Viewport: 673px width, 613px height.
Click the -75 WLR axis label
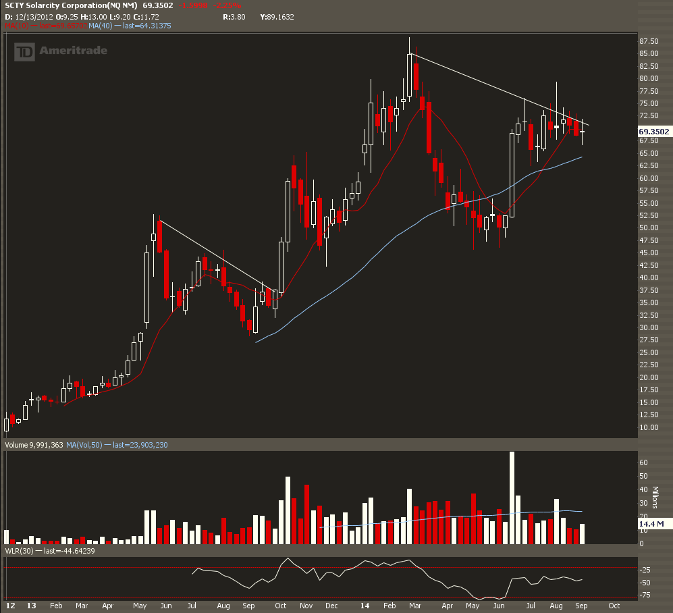click(645, 595)
